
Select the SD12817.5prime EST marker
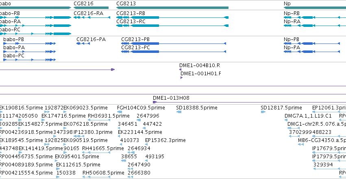263,112
